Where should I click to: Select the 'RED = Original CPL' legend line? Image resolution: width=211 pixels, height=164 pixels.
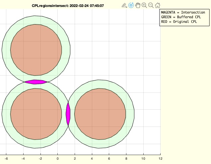pos(179,22)
